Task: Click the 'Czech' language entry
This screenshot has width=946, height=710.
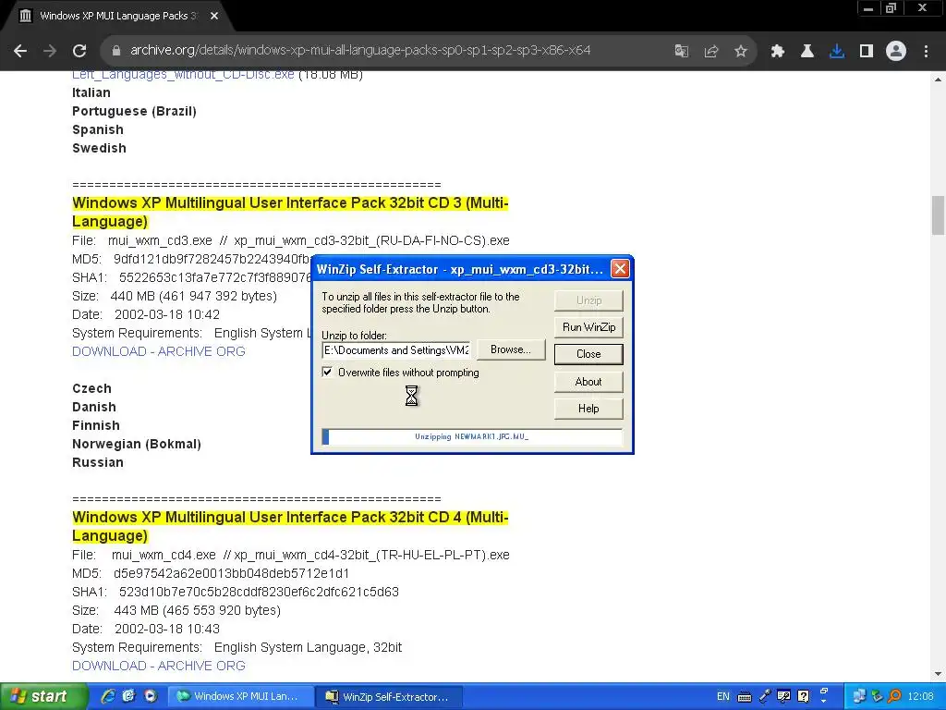Action: [x=91, y=388]
